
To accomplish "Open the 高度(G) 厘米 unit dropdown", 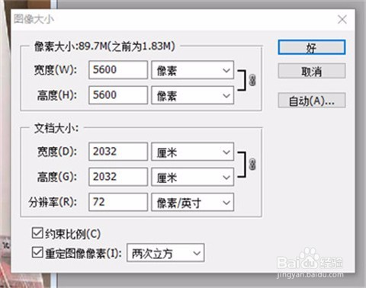I will click(x=192, y=177).
